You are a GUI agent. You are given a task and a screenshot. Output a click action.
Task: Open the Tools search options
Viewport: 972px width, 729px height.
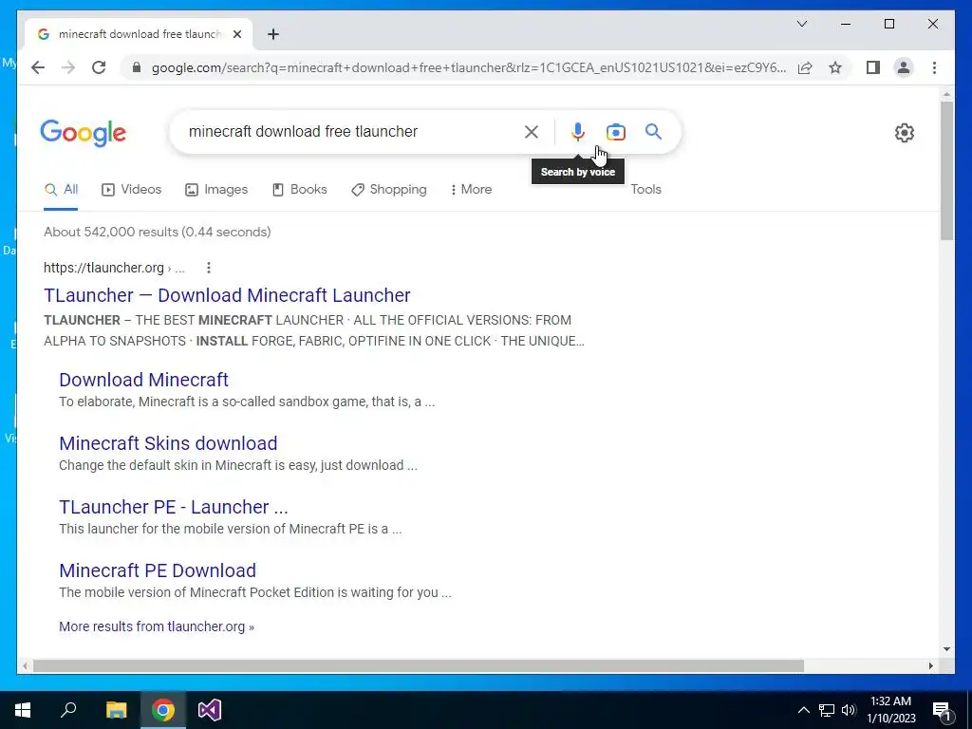click(x=645, y=190)
